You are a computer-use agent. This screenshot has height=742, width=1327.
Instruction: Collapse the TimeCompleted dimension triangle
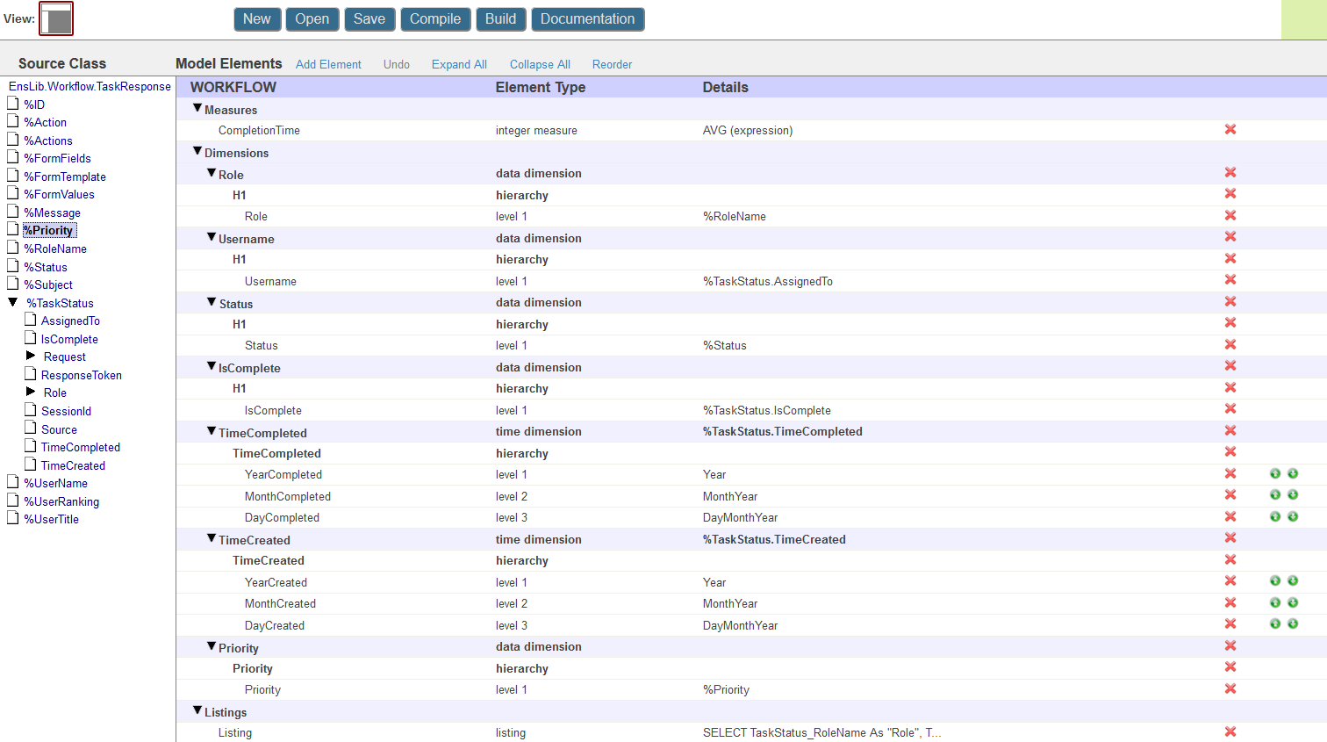(212, 431)
